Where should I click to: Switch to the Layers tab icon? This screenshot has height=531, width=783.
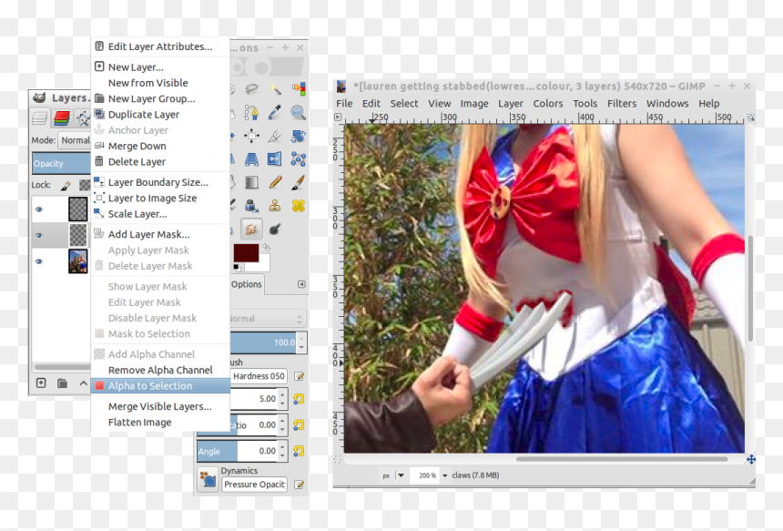pos(40,118)
